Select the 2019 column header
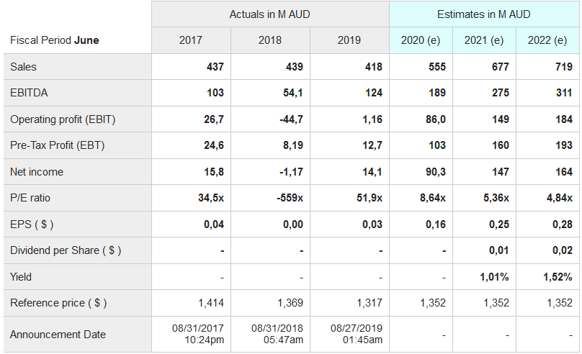 click(349, 40)
